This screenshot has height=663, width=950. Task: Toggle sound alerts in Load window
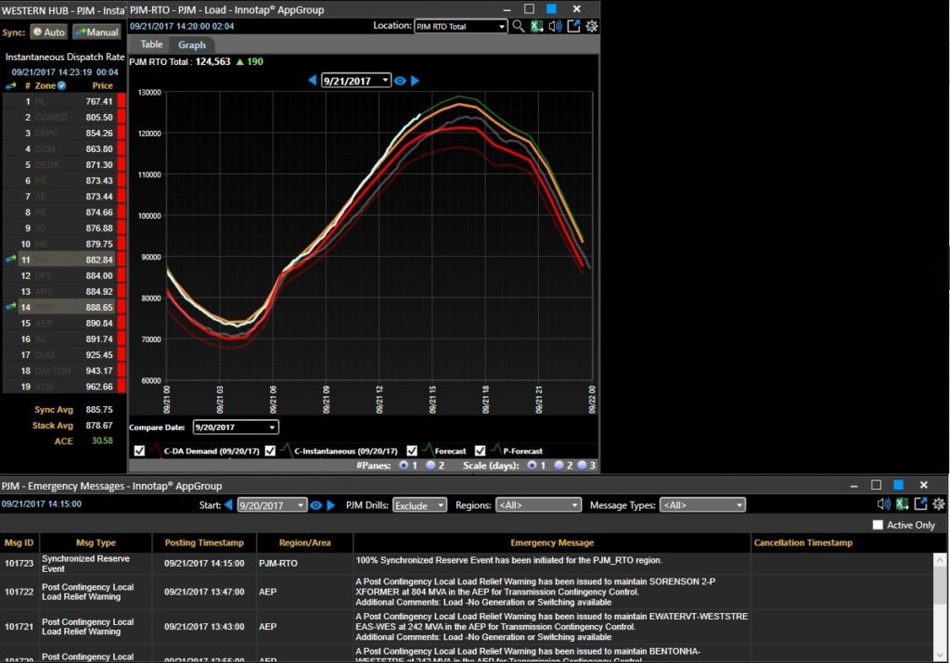[555, 26]
